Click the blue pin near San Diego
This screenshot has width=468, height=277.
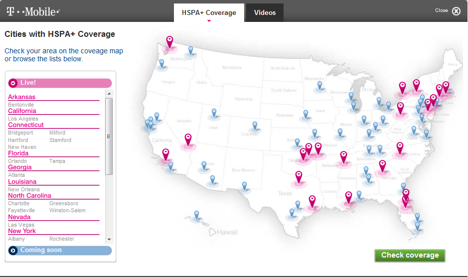pyautogui.click(x=170, y=166)
